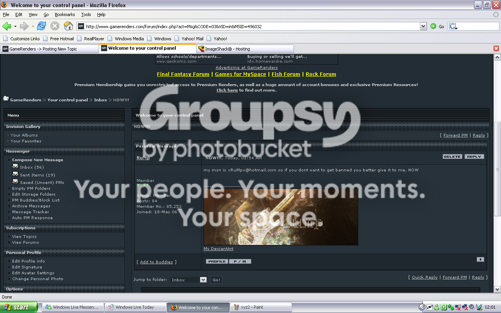Screen dimensions: 501x313
Task: Click the Free Hotmail bookmark
Action: tap(58, 39)
